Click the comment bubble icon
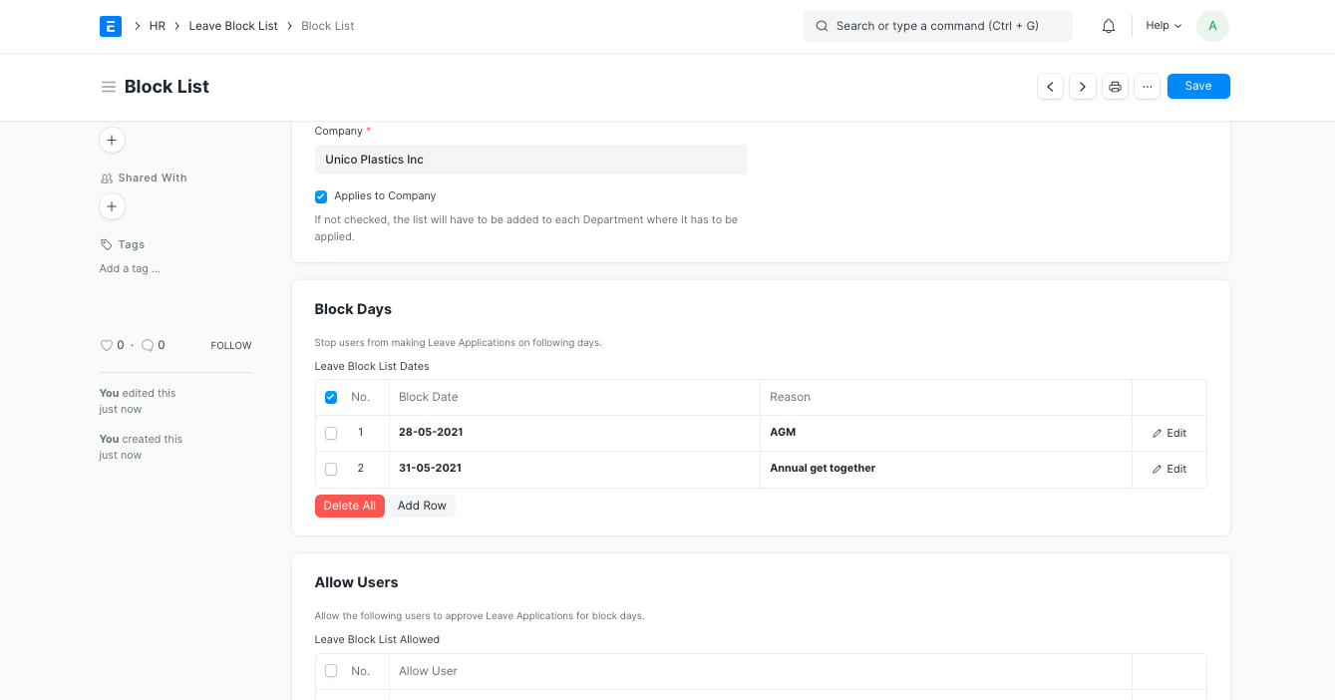This screenshot has width=1335, height=700. pos(148,345)
